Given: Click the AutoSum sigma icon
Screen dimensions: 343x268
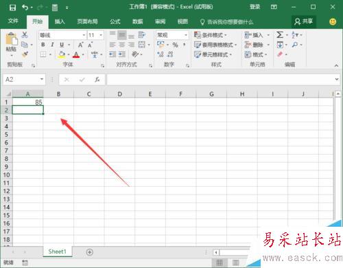Looking at the screenshot, I should pos(280,35).
